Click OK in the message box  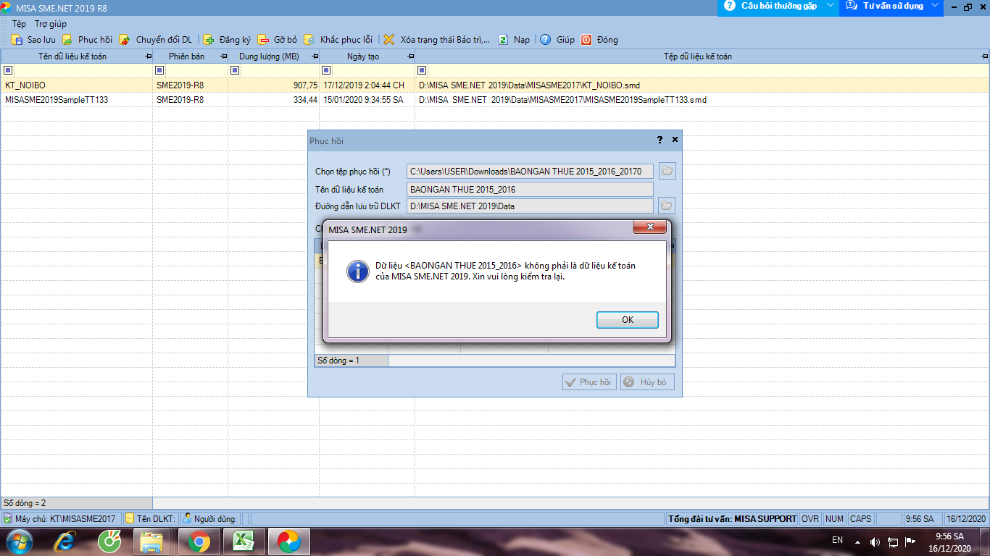628,320
